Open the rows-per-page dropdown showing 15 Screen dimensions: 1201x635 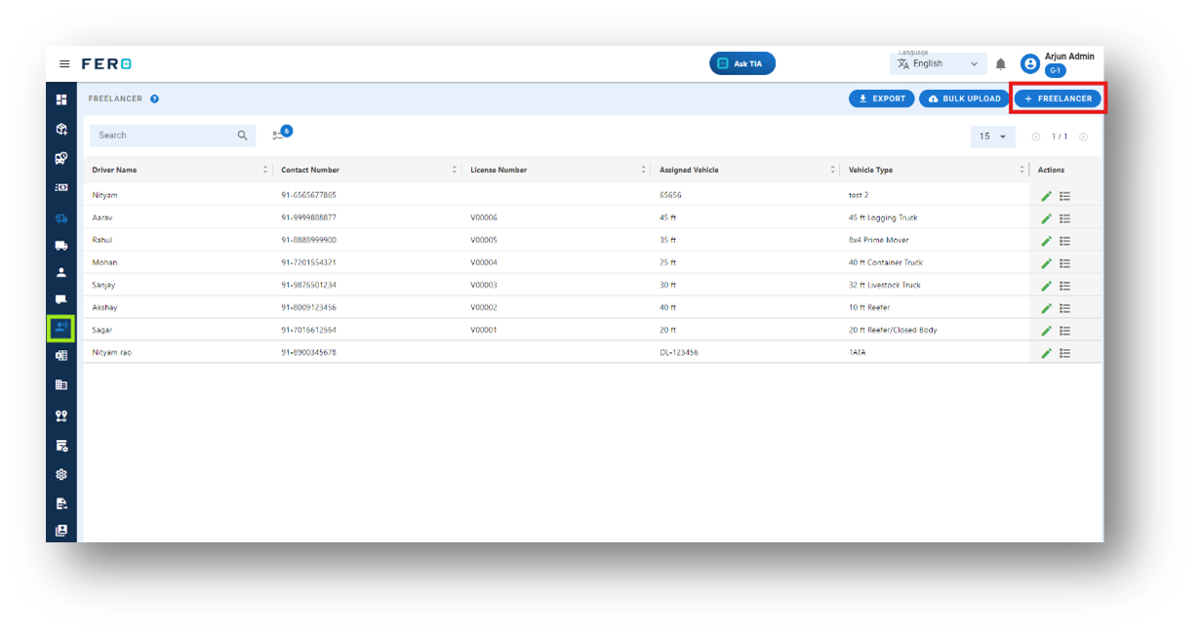992,137
